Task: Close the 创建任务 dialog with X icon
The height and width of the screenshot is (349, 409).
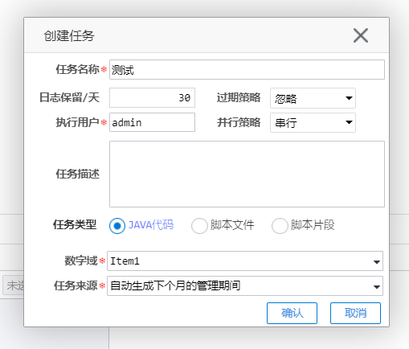Action: point(361,35)
